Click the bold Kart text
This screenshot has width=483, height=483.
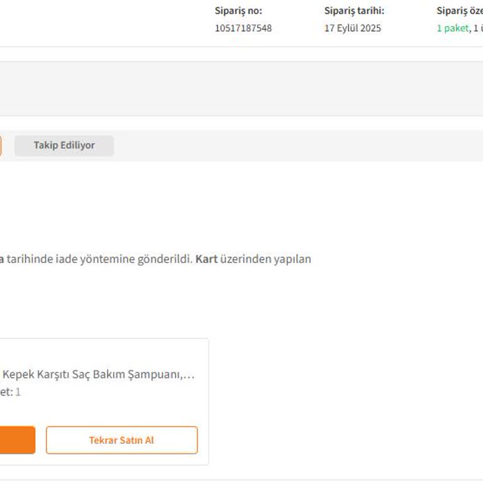(x=206, y=259)
